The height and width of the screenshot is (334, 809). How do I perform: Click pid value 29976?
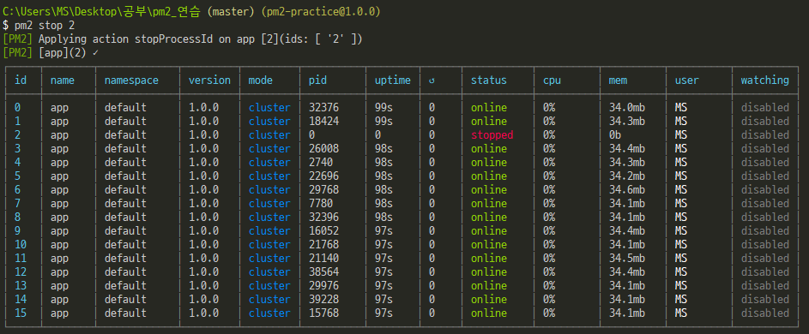(x=324, y=285)
